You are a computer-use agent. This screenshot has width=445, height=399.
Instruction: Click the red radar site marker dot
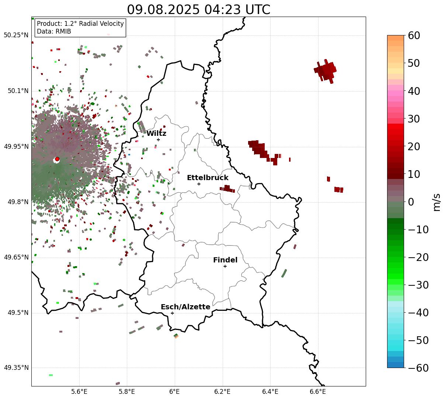tap(57, 159)
